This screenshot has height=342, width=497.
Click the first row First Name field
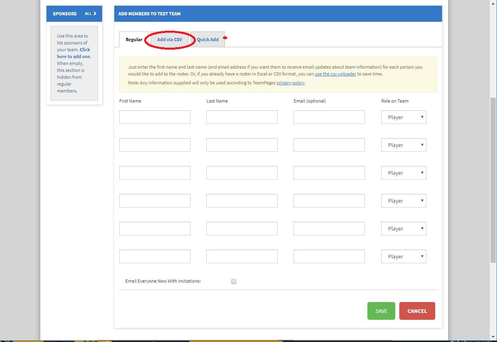click(155, 117)
